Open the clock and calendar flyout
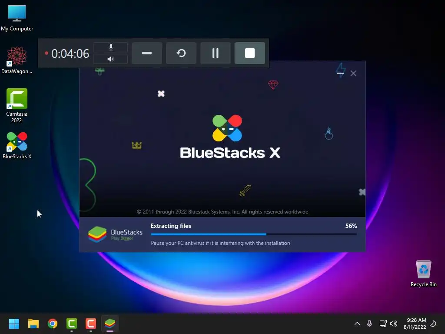The image size is (445, 334). (x=415, y=324)
